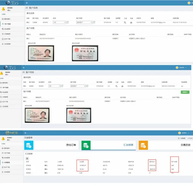Open 资金管理 in NCE sidebar
The height and width of the screenshot is (187, 193).
[x=12, y=158]
